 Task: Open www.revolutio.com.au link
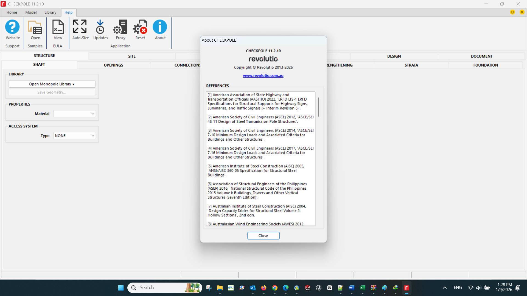[x=263, y=76]
